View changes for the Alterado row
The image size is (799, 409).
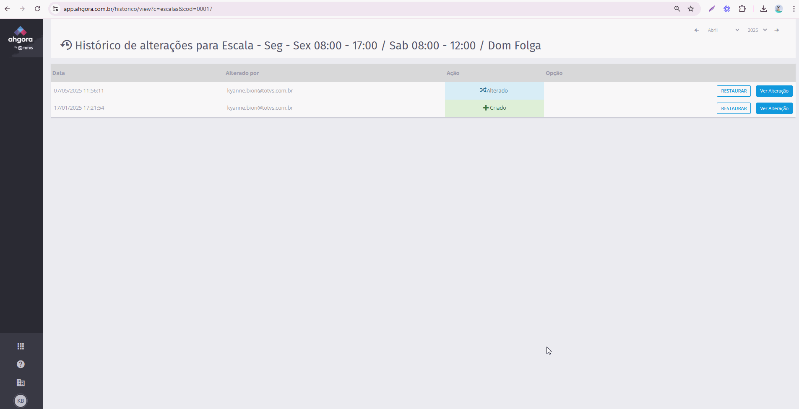click(x=774, y=91)
